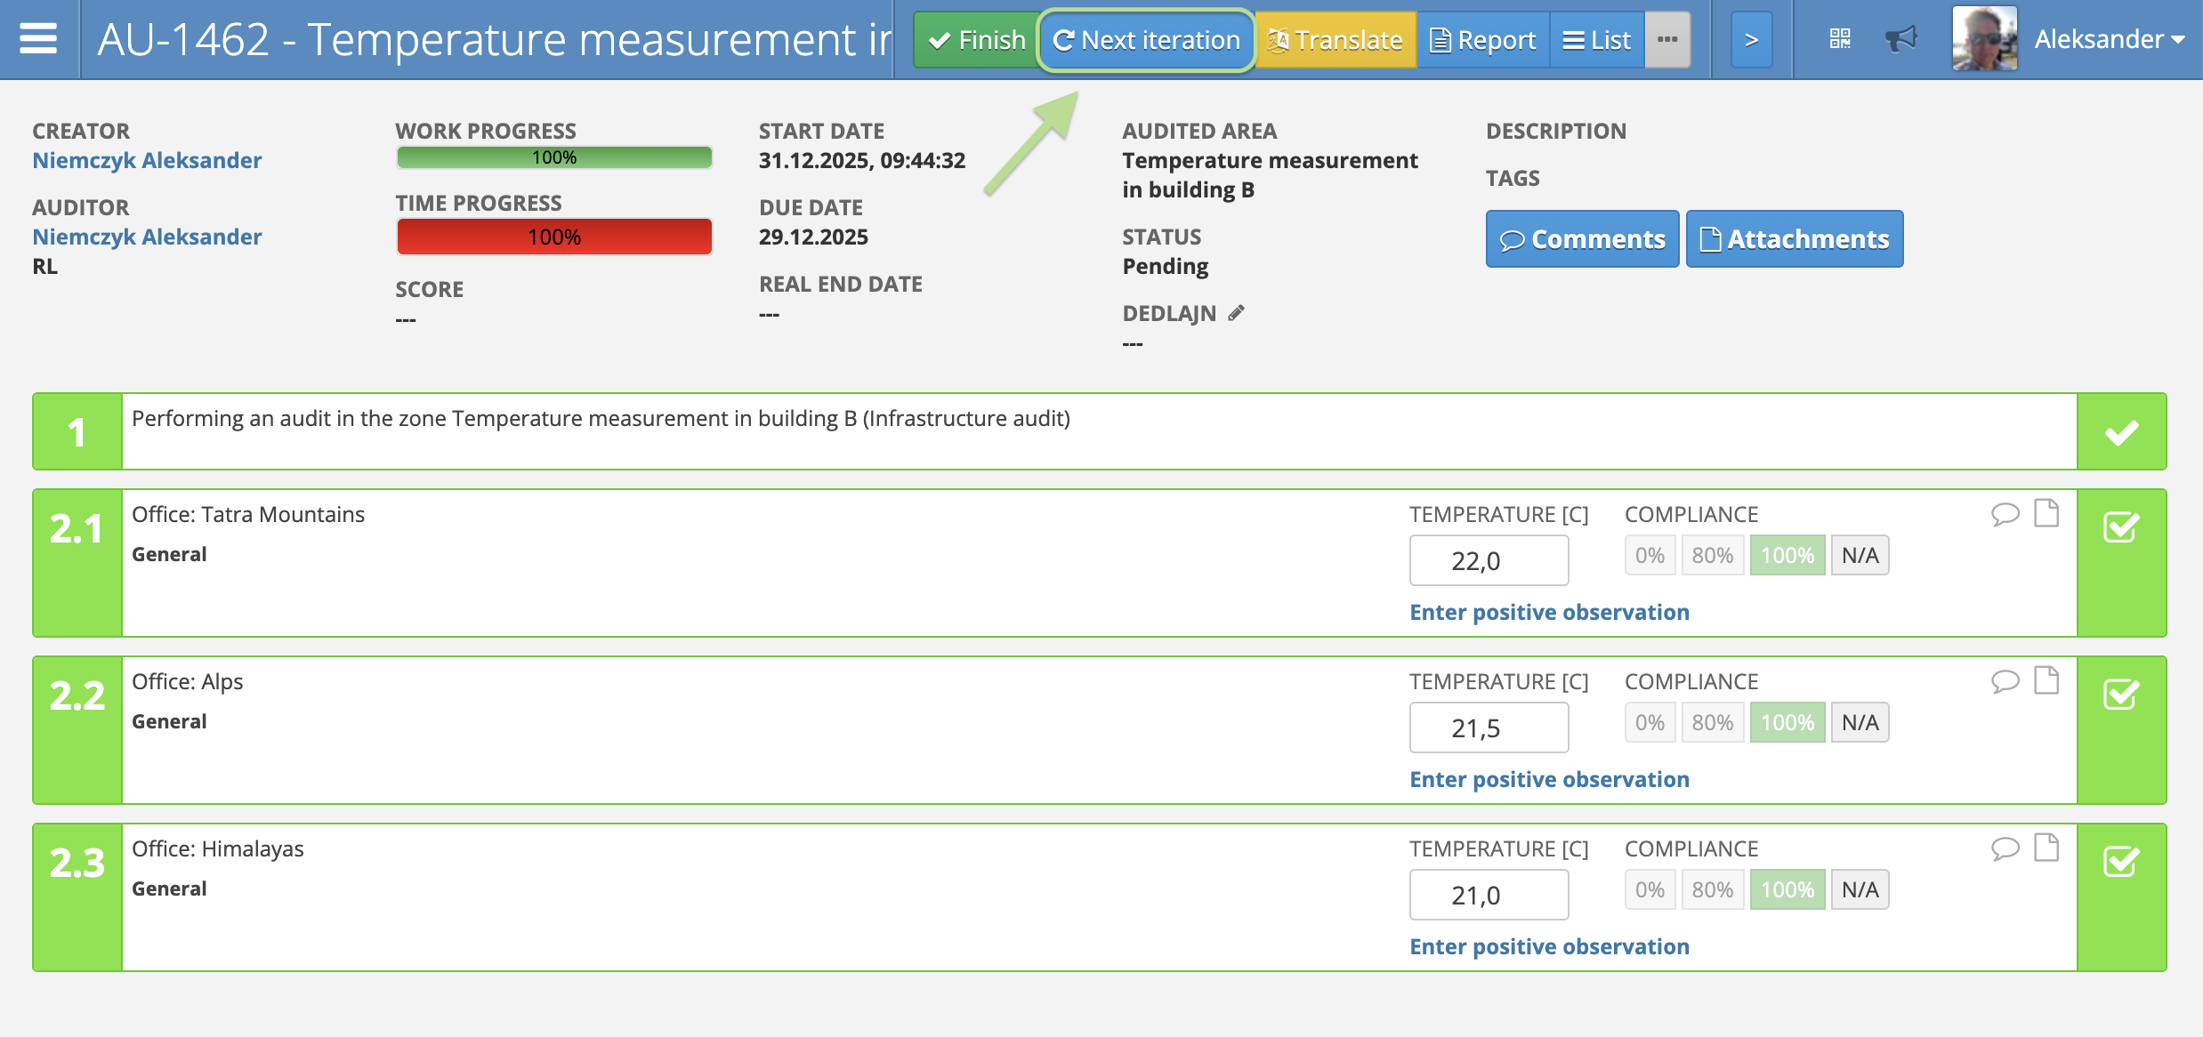Toggle the checkmark on item 2.2
The height and width of the screenshot is (1037, 2203).
(2121, 695)
